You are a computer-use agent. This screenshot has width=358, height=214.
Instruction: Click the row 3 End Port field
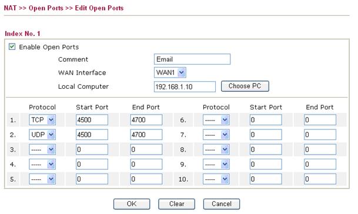click(x=146, y=149)
